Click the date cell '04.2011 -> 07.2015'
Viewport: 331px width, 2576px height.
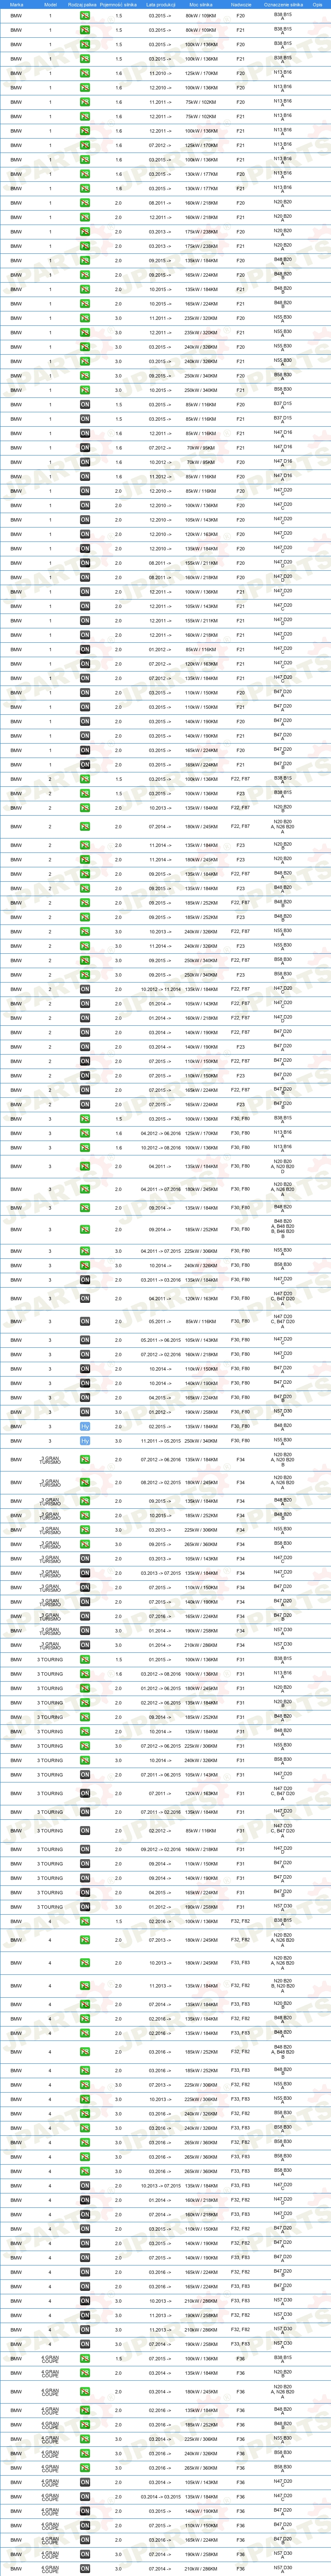click(x=160, y=1251)
